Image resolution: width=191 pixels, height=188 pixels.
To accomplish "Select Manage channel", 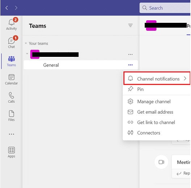I will (157, 101).
